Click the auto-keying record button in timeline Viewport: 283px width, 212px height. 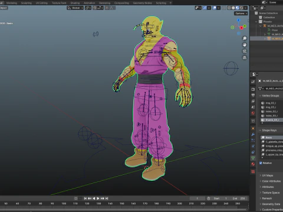coord(76,198)
